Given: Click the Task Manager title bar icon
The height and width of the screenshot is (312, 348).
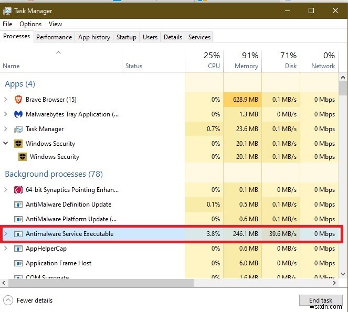Looking at the screenshot, I should pyautogui.click(x=7, y=11).
